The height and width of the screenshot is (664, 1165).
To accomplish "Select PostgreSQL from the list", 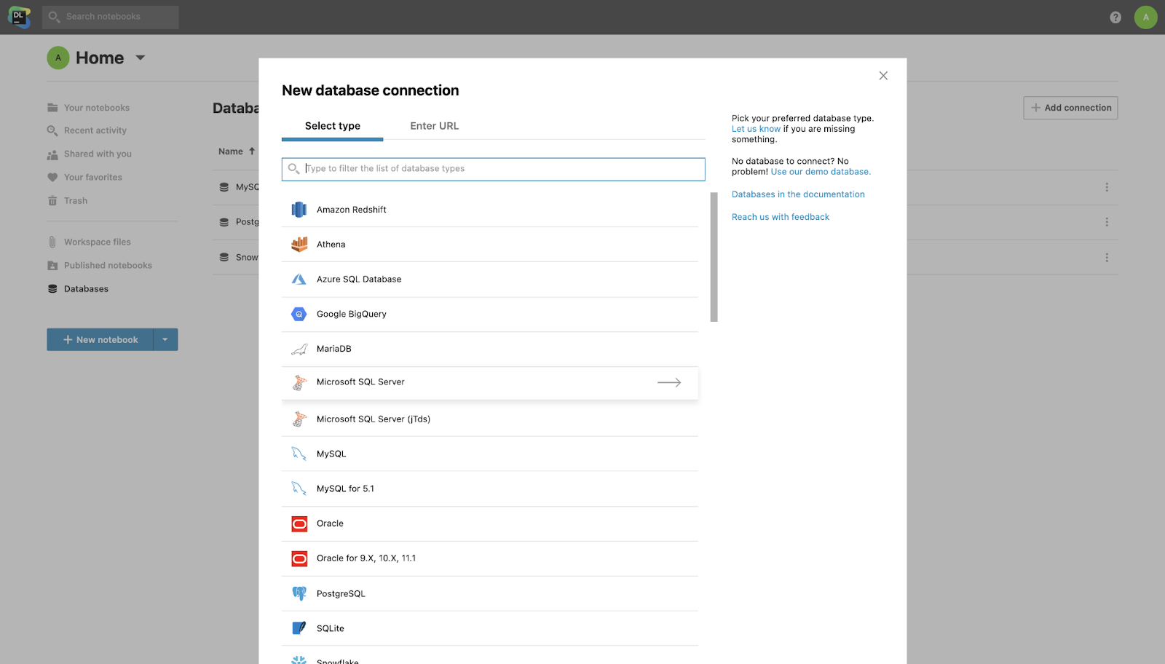I will pyautogui.click(x=490, y=594).
